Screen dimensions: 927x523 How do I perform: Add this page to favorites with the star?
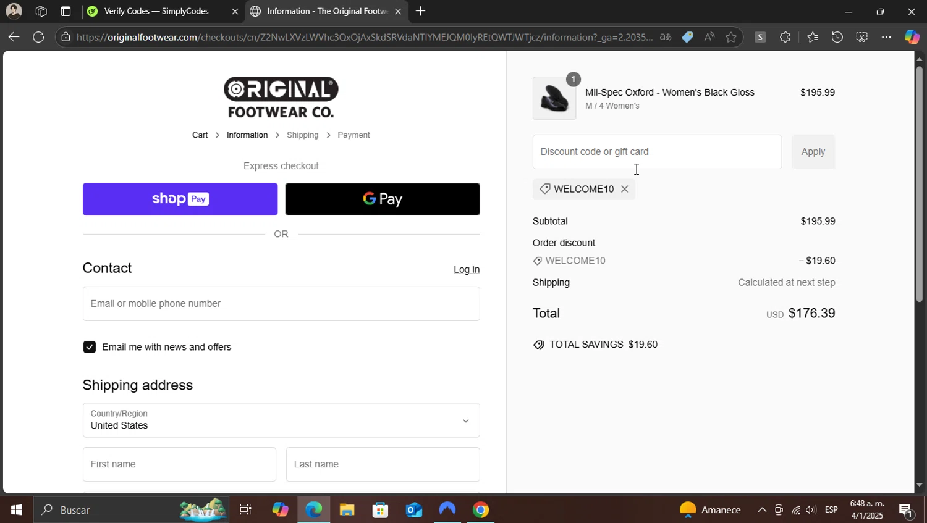click(x=731, y=37)
